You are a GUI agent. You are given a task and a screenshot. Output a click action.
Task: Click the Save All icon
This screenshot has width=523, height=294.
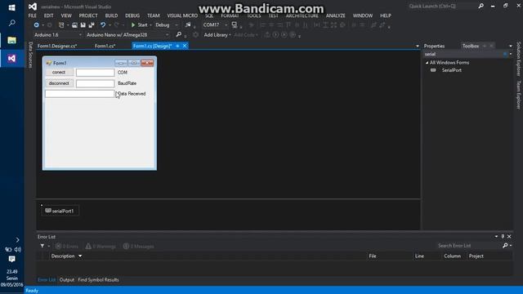91,25
